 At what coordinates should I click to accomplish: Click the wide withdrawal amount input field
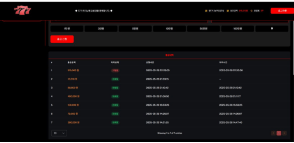pyautogui.click(x=129, y=21)
